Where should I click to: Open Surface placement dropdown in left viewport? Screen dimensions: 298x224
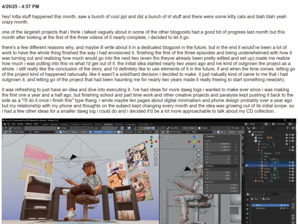coord(63,128)
